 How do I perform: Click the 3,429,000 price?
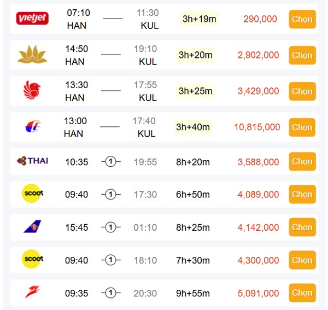coord(258,91)
